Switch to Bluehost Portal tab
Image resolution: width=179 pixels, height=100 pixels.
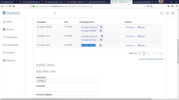tap(10, 2)
